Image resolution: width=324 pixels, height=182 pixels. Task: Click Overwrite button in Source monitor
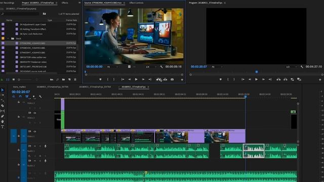[166, 79]
